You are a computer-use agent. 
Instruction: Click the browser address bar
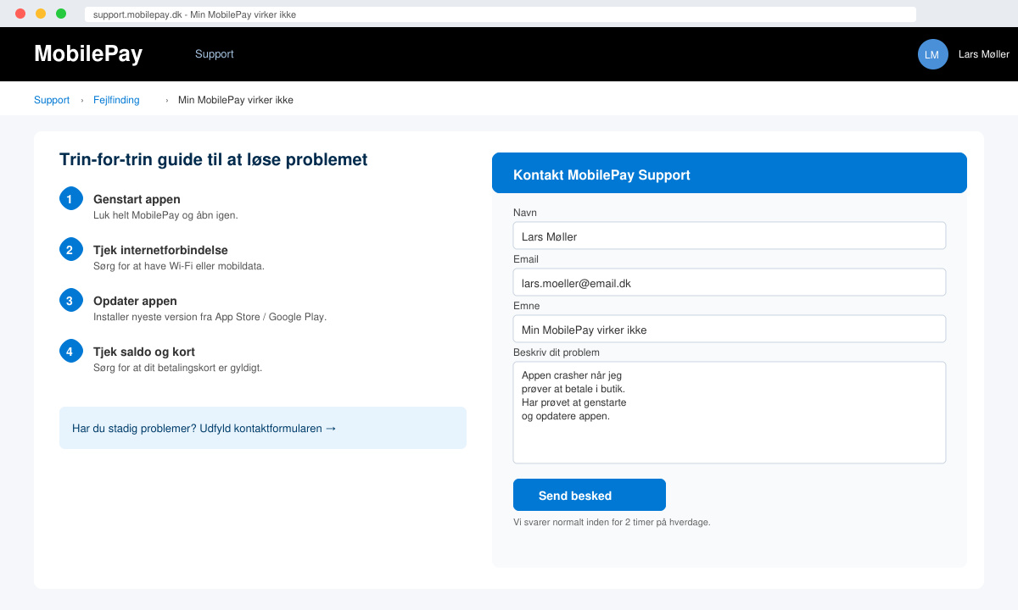coord(501,14)
